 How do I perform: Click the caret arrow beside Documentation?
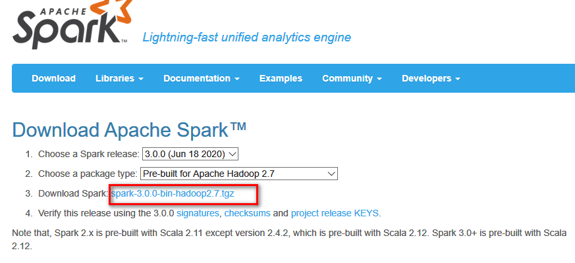(237, 79)
